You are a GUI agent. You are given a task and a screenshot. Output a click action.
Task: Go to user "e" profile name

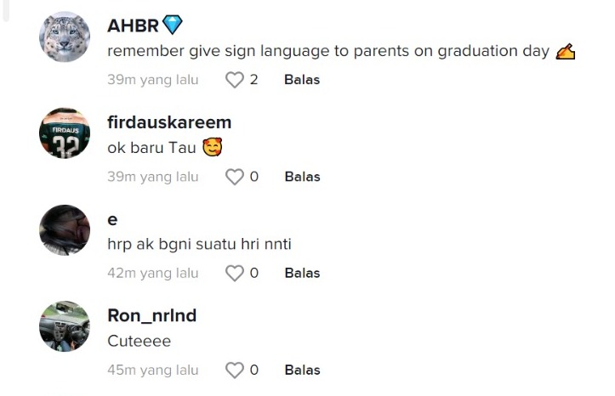(112, 219)
